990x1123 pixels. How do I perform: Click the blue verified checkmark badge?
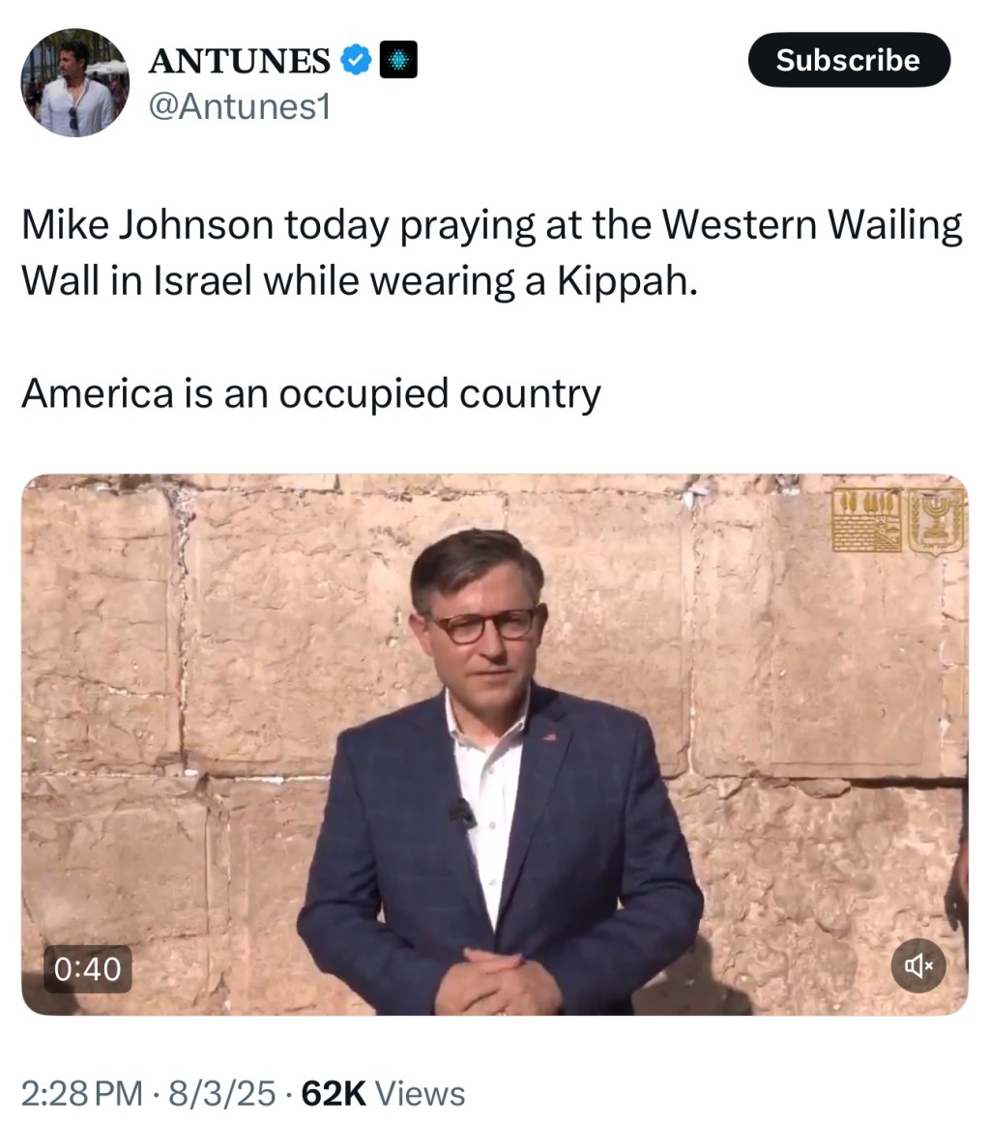[x=356, y=60]
